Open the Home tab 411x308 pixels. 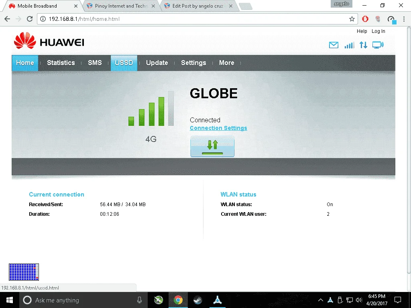(x=25, y=63)
